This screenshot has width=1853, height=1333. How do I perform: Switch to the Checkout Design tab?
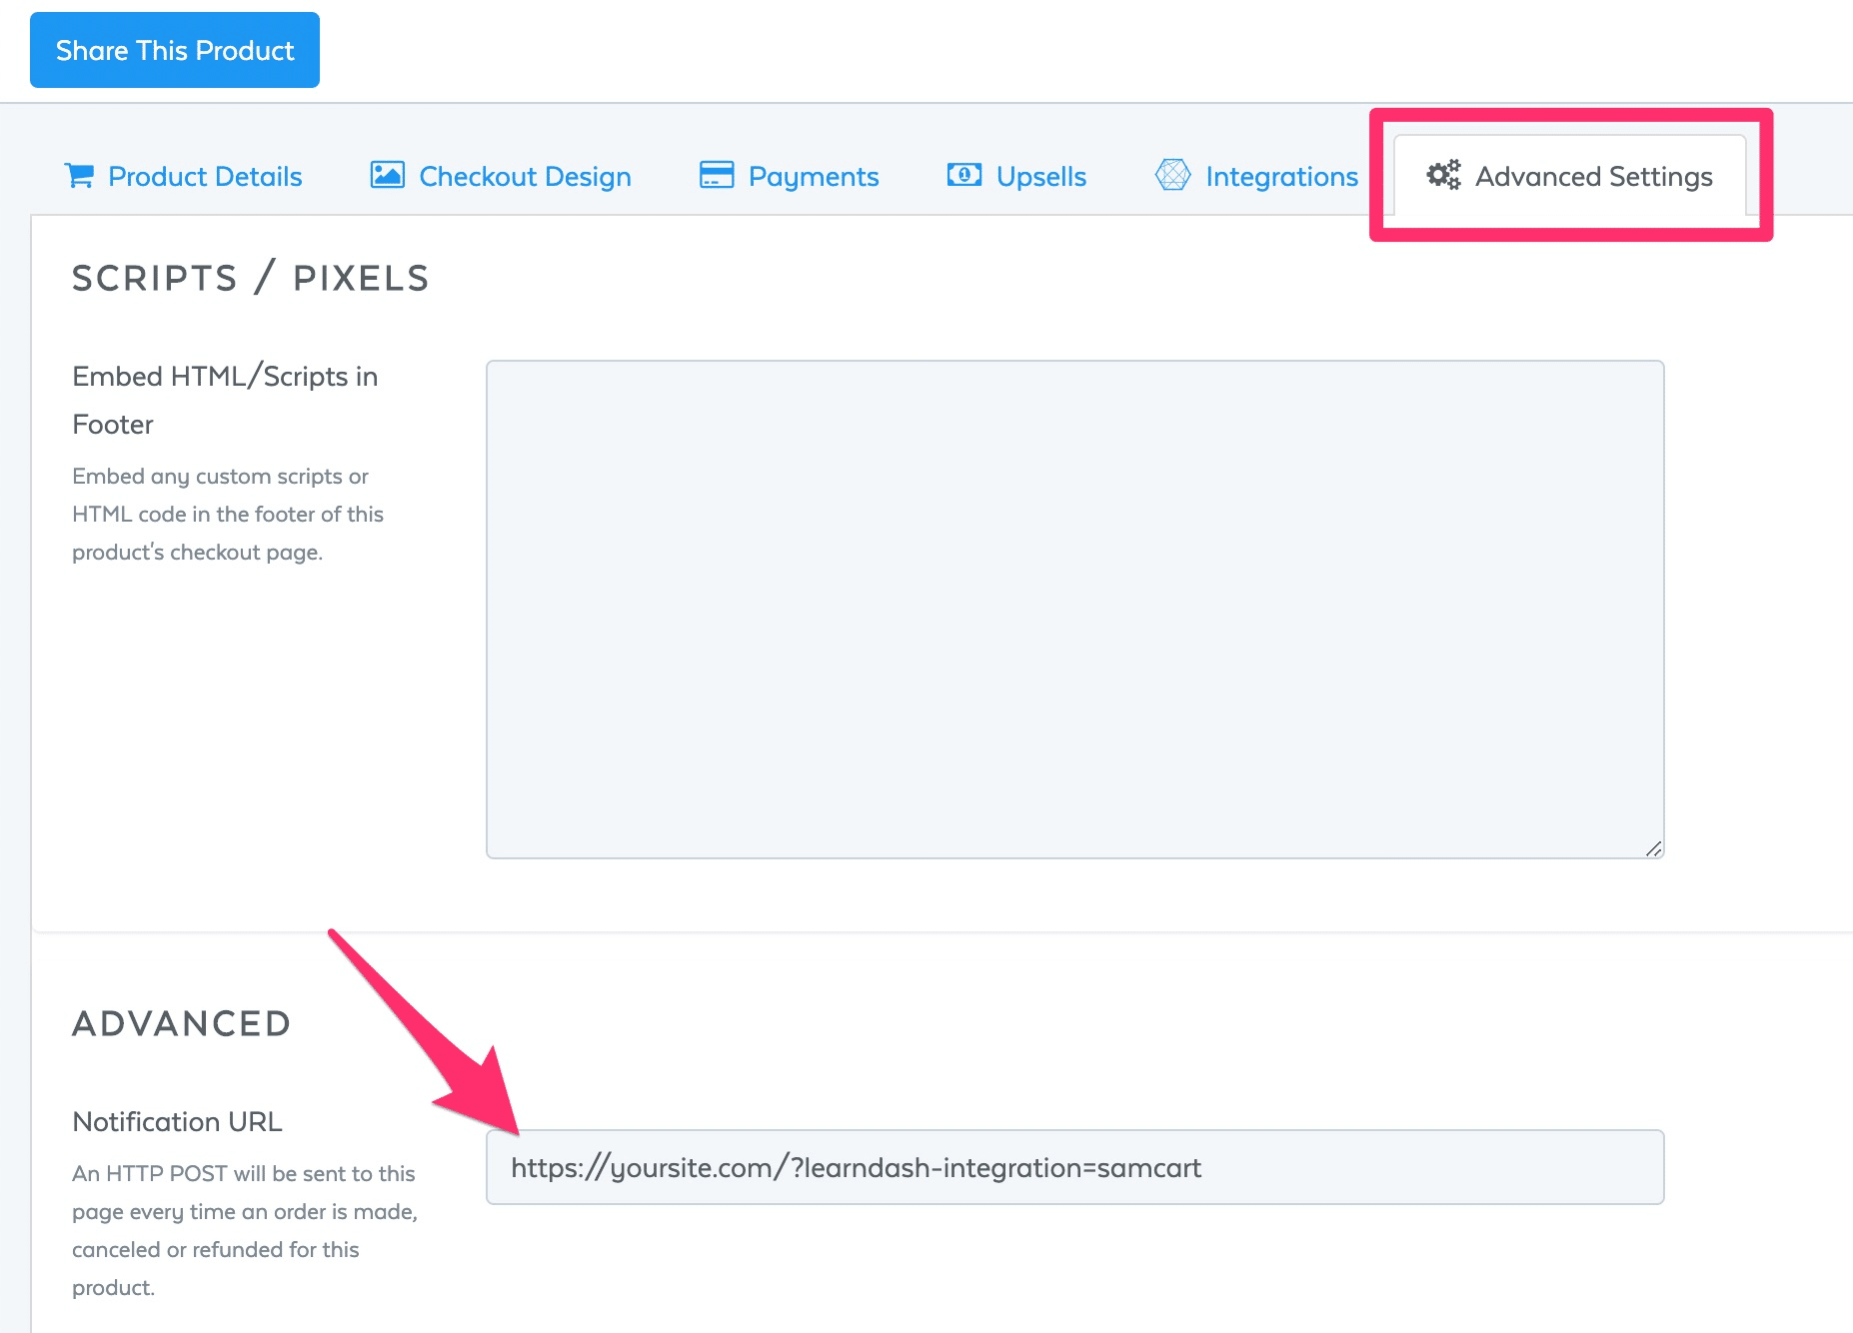(501, 176)
